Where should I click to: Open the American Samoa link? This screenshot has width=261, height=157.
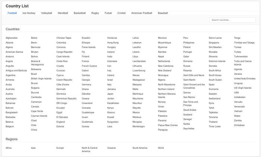coord(14,52)
